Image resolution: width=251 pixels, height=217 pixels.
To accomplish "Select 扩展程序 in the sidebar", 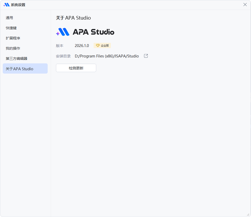I will 13,38.
